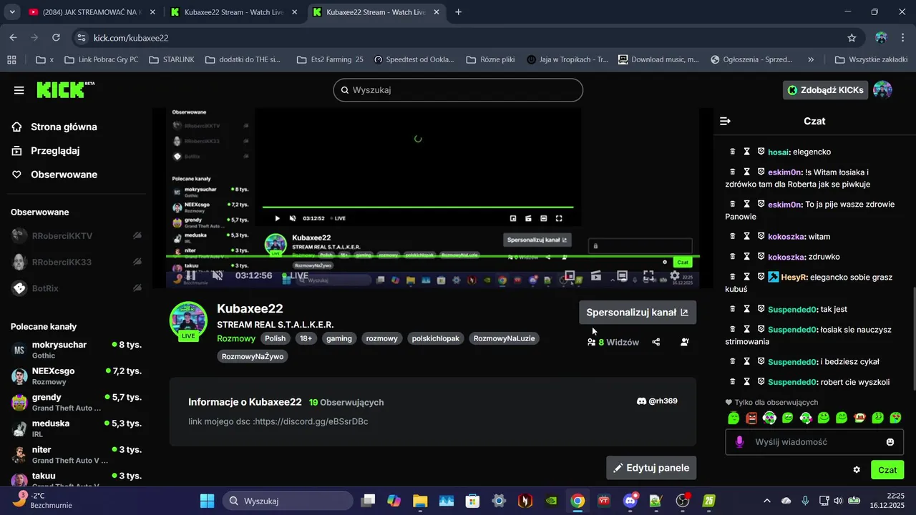Timeout hosai with hourglass icon
This screenshot has height=515, width=916.
click(x=746, y=152)
